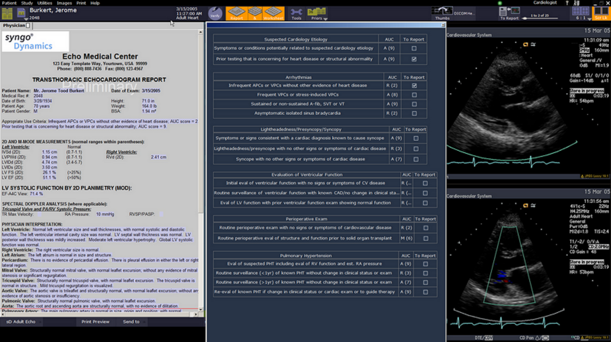Click the Print Preview button
The height and width of the screenshot is (342, 611).
click(95, 322)
